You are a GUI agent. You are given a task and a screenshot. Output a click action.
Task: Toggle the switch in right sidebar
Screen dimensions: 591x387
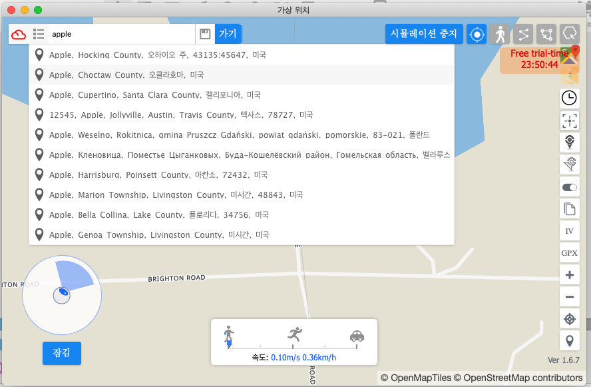point(569,187)
